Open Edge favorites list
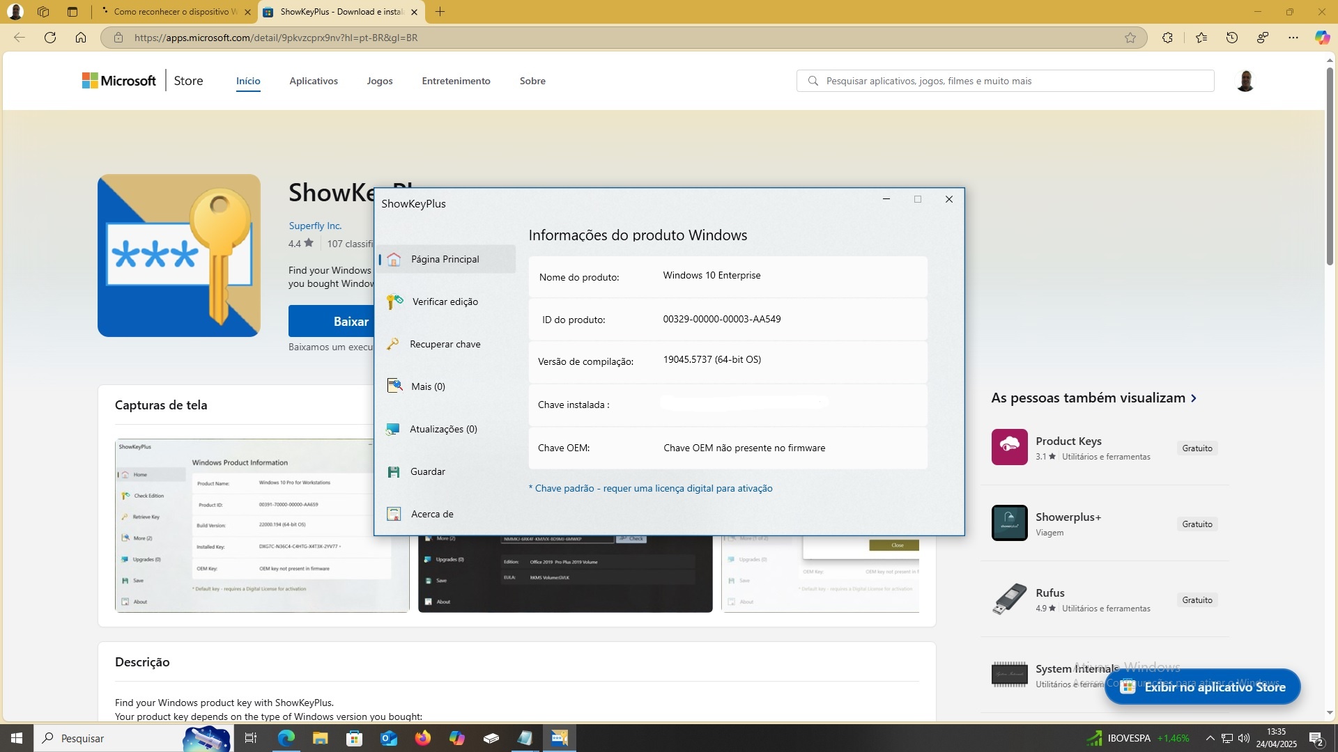1338x752 pixels. point(1201,38)
